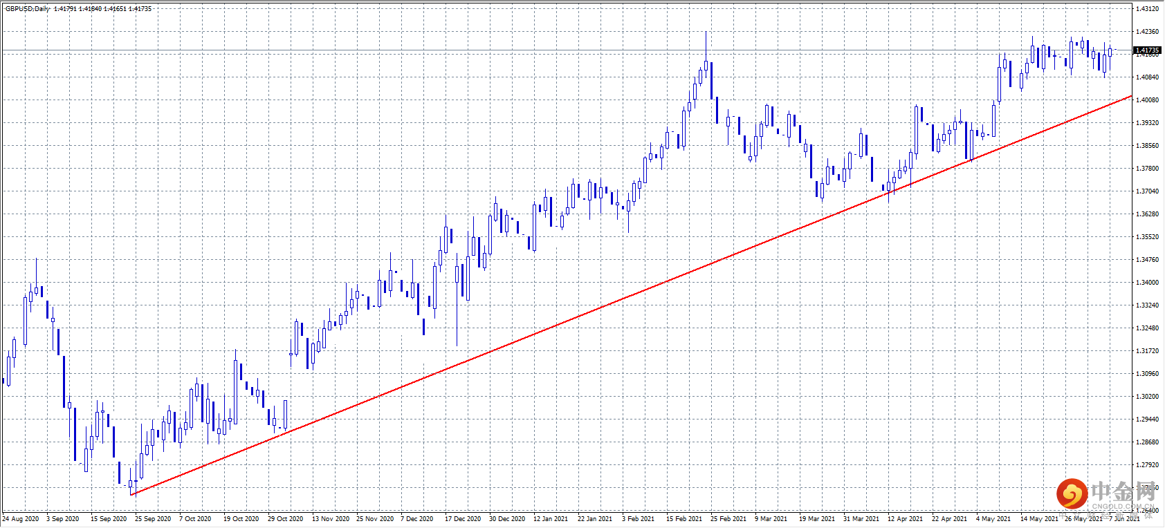Click the 1.37040 price axis label
Viewport: 1165px width, 528px height.
click(x=1147, y=191)
